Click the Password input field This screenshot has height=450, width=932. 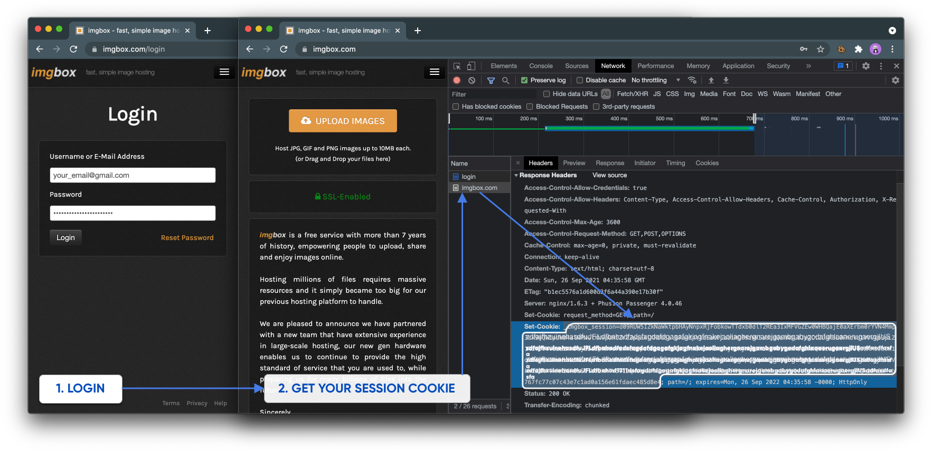(133, 213)
